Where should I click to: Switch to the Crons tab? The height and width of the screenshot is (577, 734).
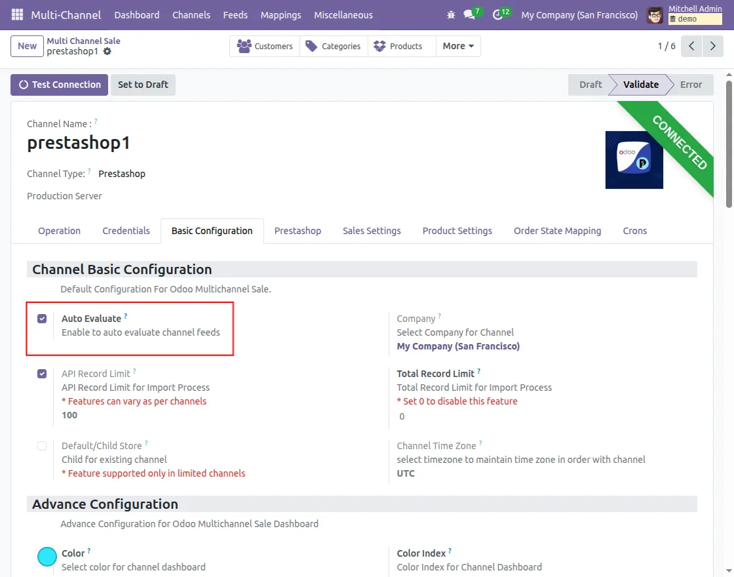635,231
